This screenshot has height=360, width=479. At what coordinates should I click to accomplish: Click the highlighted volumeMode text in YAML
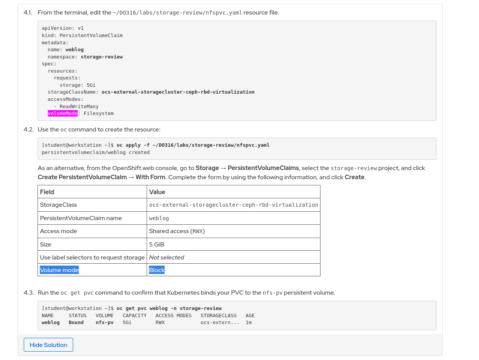(x=63, y=114)
